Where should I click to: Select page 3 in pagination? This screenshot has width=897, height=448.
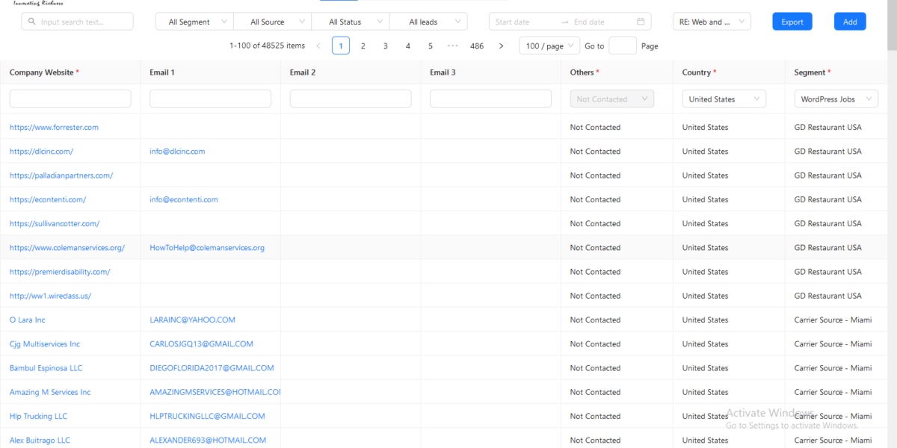tap(386, 46)
